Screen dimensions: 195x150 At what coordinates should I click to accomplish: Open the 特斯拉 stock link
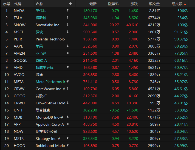point(41,18)
